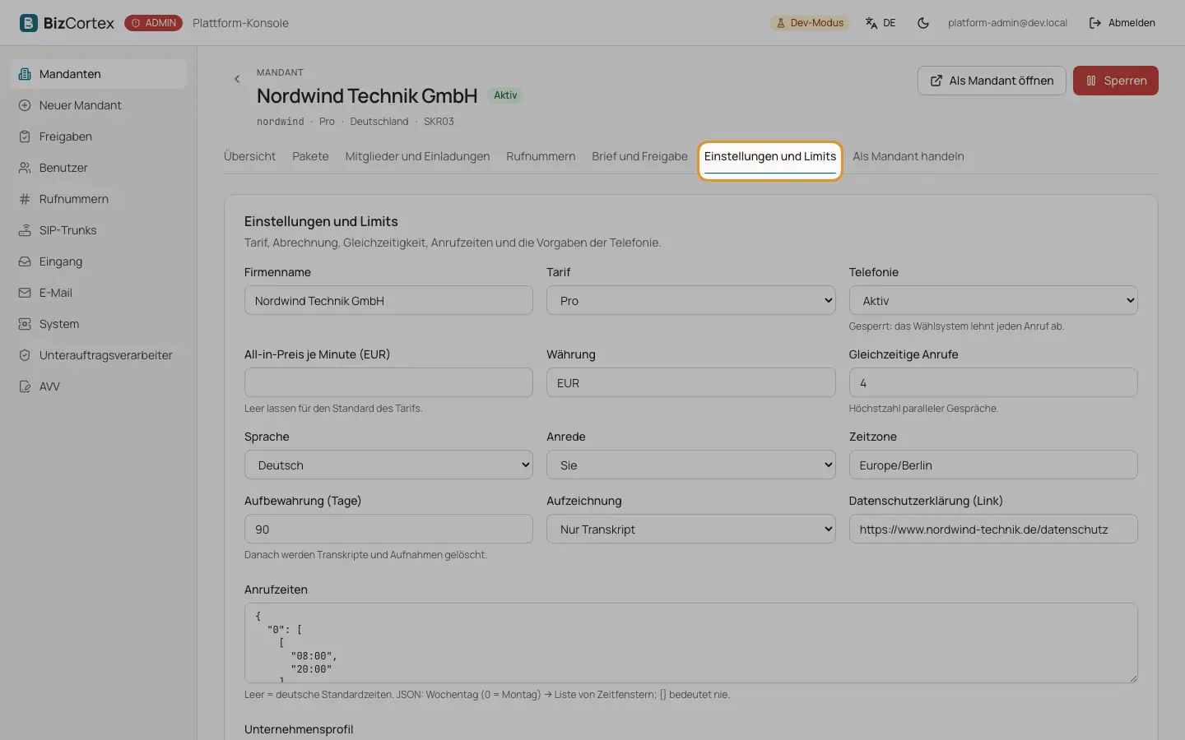Expand the Aufzeichnung dropdown Nur Transkript
This screenshot has height=740, width=1185.
tap(690, 529)
